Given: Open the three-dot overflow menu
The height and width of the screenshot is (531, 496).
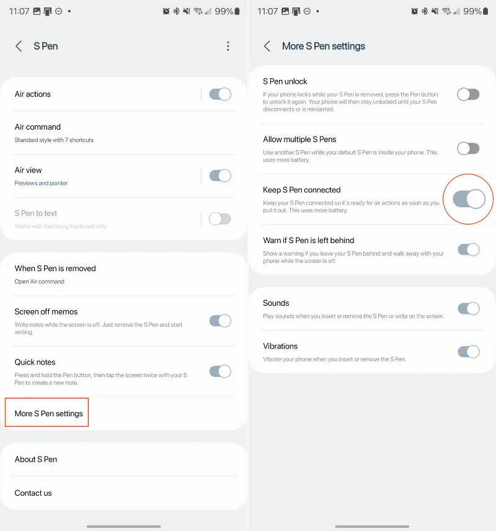Looking at the screenshot, I should point(228,46).
